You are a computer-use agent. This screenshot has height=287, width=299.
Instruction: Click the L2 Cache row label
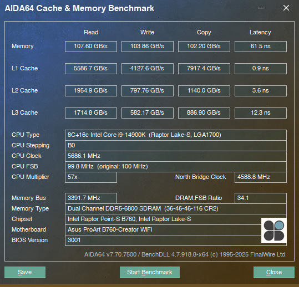point(24,90)
